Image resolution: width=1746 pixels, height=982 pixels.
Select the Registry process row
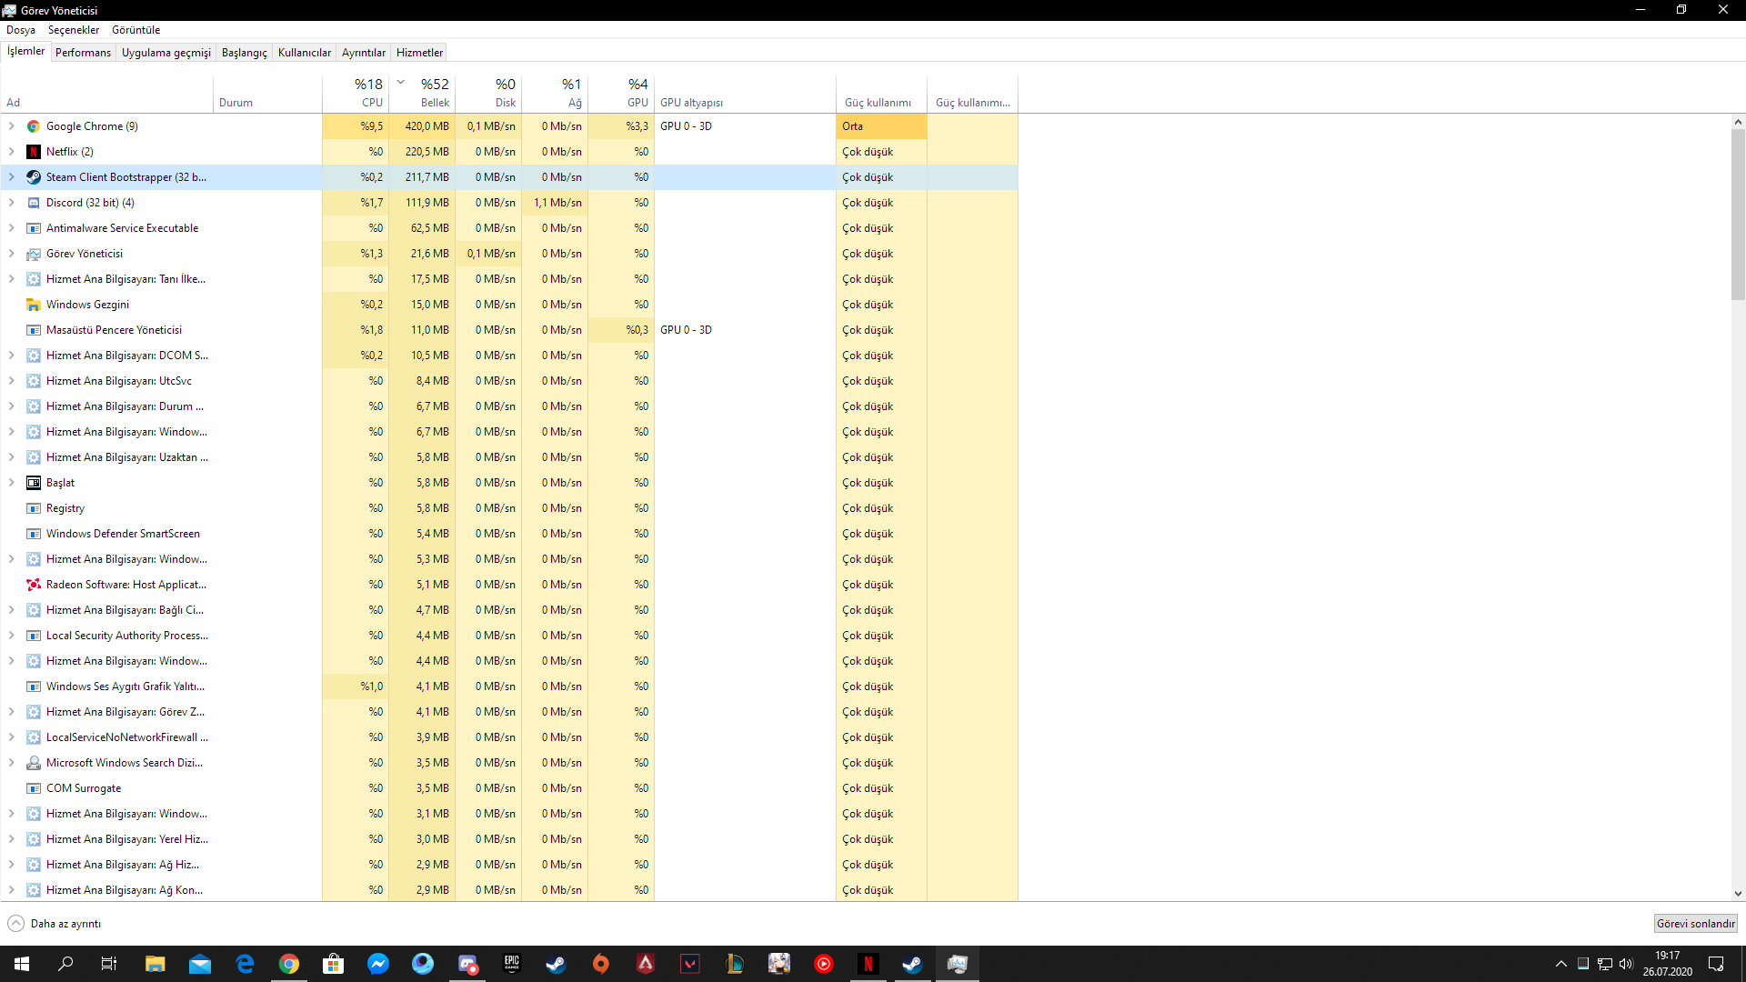pyautogui.click(x=65, y=508)
